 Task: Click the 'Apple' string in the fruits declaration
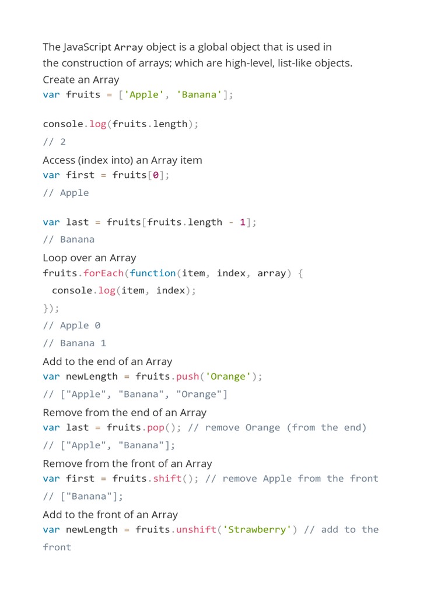point(142,94)
